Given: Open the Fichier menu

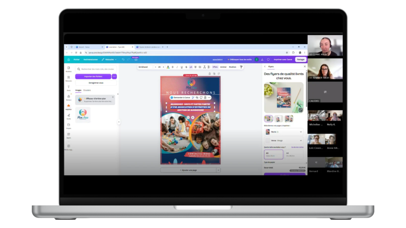Looking at the screenshot, I should (x=77, y=59).
